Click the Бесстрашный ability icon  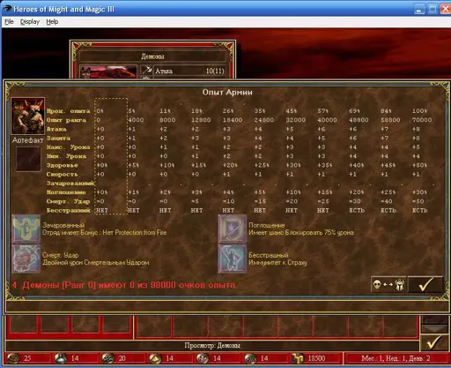click(x=233, y=259)
